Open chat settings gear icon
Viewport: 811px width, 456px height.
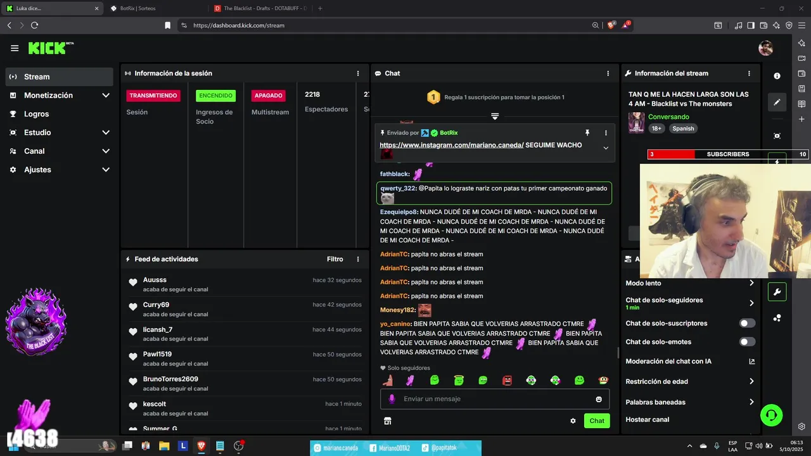tap(573, 421)
